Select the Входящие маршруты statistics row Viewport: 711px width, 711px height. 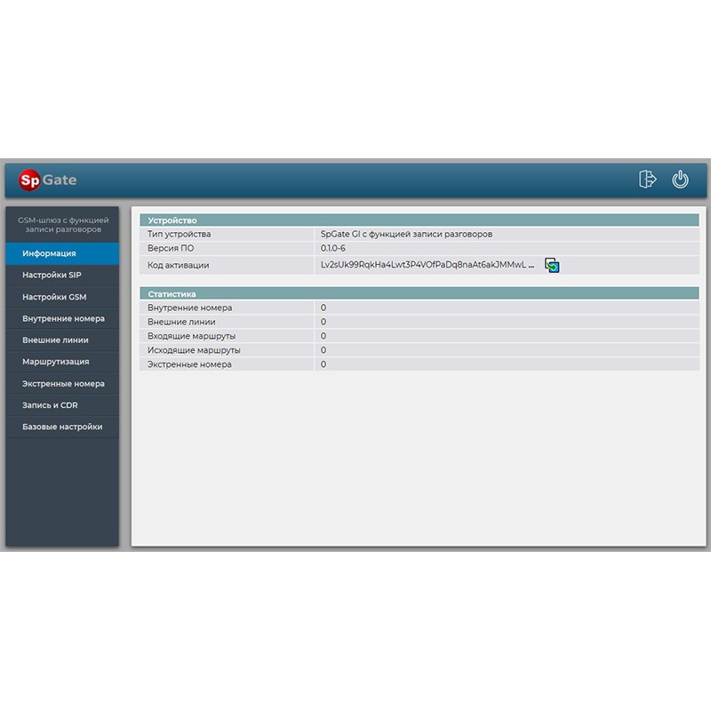pos(419,336)
